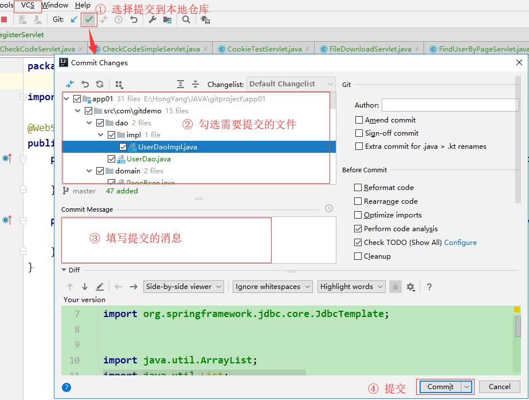Click collapse all icon in changes tree toolbar
The width and height of the screenshot is (529, 400).
195,84
